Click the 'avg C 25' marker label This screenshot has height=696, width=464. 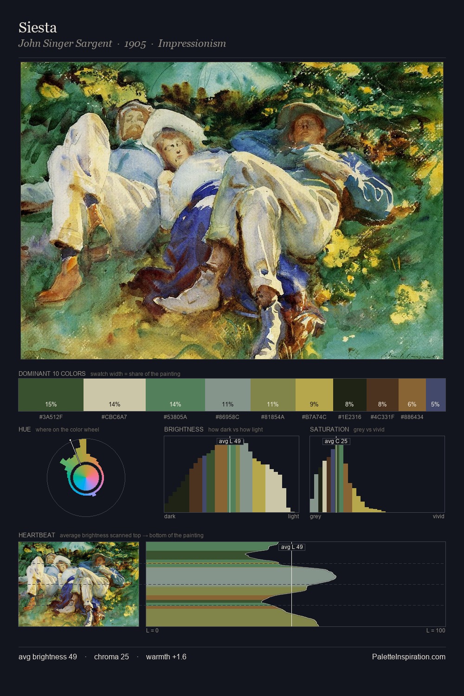coord(336,441)
